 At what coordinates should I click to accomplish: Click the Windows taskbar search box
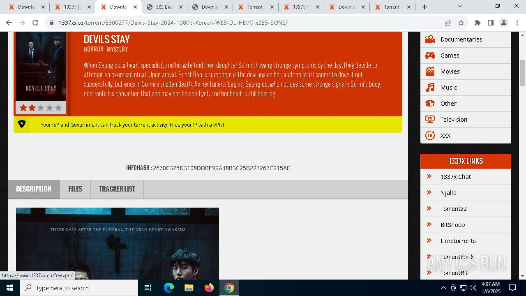[79, 288]
